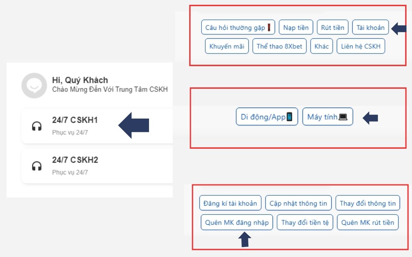
Task: Click the laptop icon in Máy tính button
Action: 344,117
